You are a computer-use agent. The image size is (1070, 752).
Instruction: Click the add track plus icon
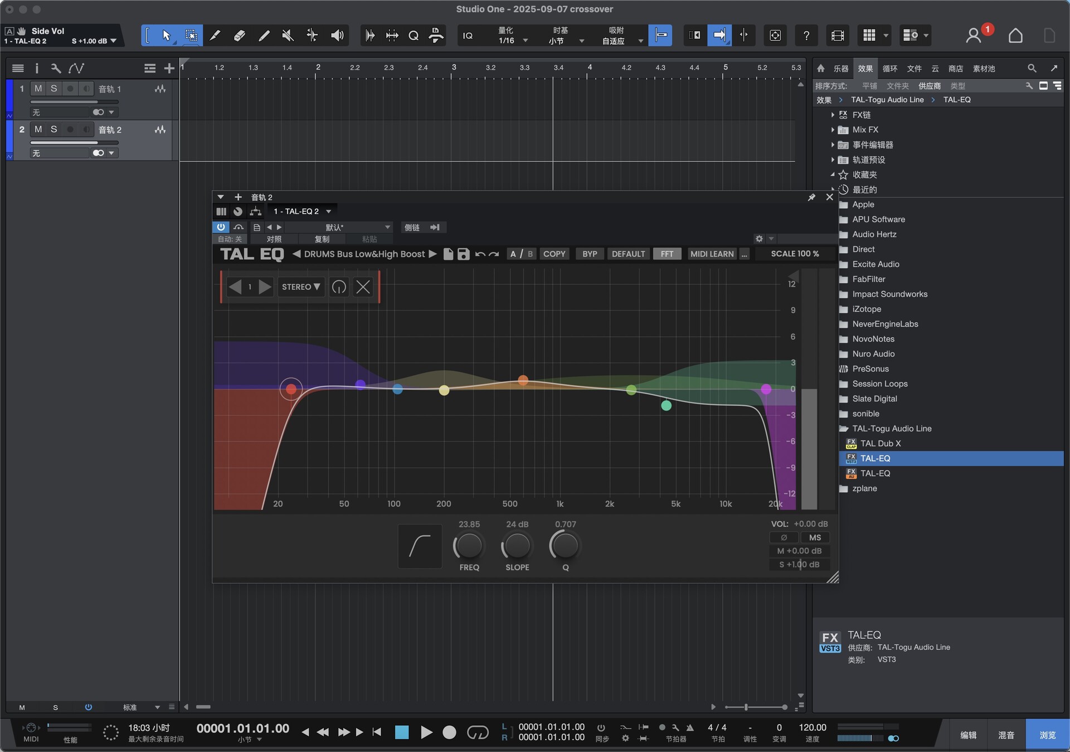pyautogui.click(x=169, y=68)
